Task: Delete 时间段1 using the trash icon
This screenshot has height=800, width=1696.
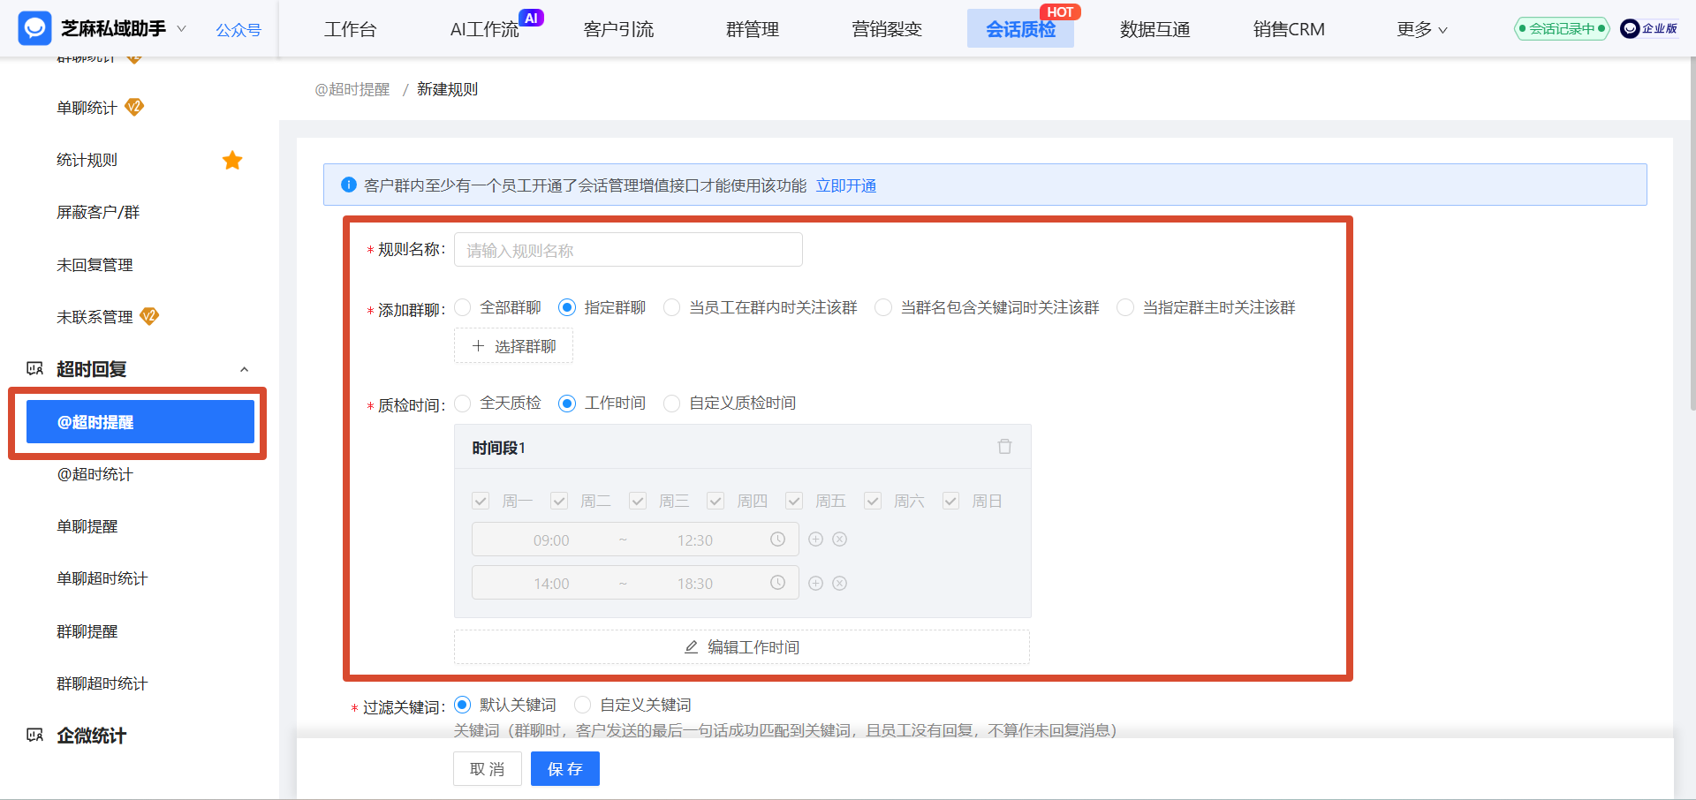Action: 1004,447
